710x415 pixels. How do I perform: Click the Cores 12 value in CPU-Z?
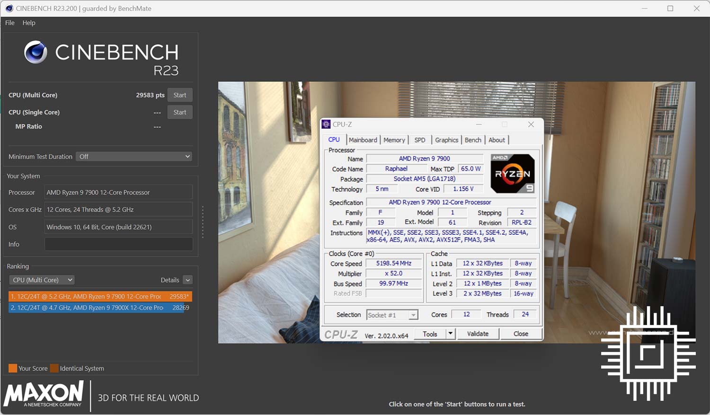pos(467,314)
